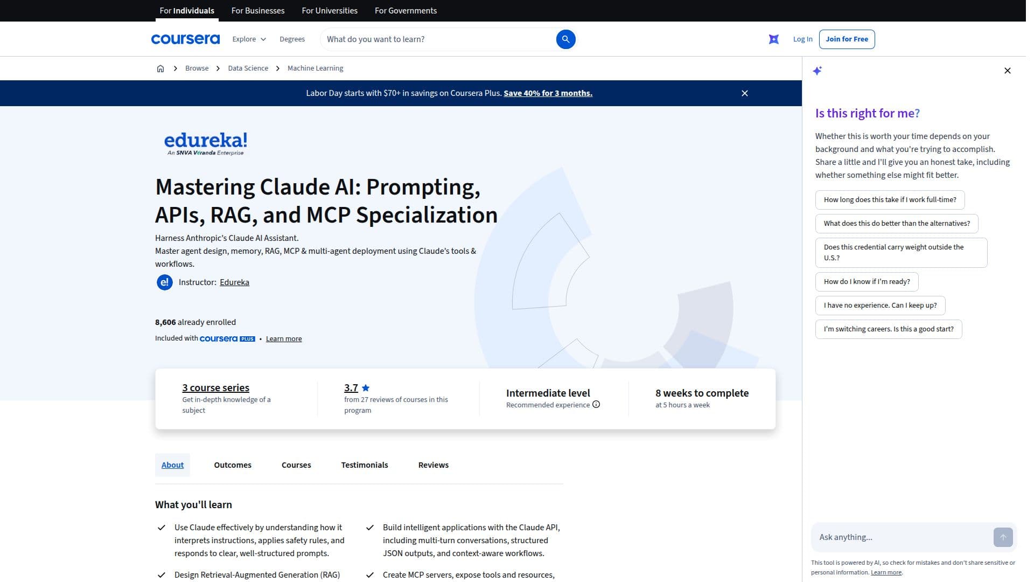Open the Edureka instructor link
The width and height of the screenshot is (1034, 582).
pyautogui.click(x=234, y=282)
